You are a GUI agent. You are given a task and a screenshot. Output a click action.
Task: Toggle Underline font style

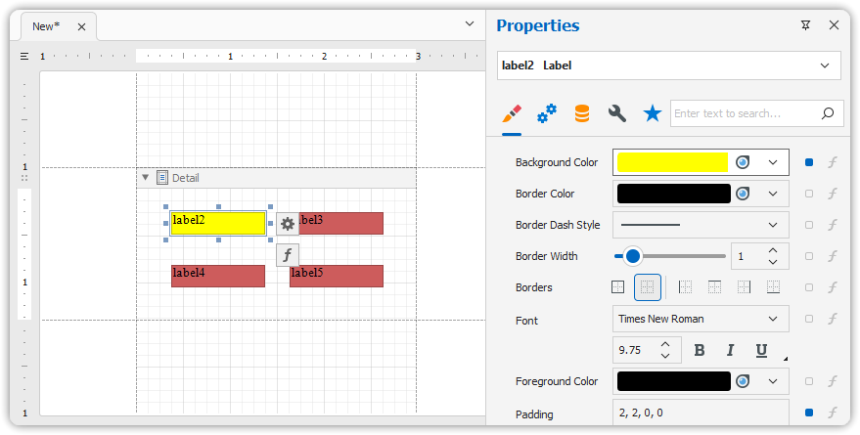pyautogui.click(x=761, y=350)
